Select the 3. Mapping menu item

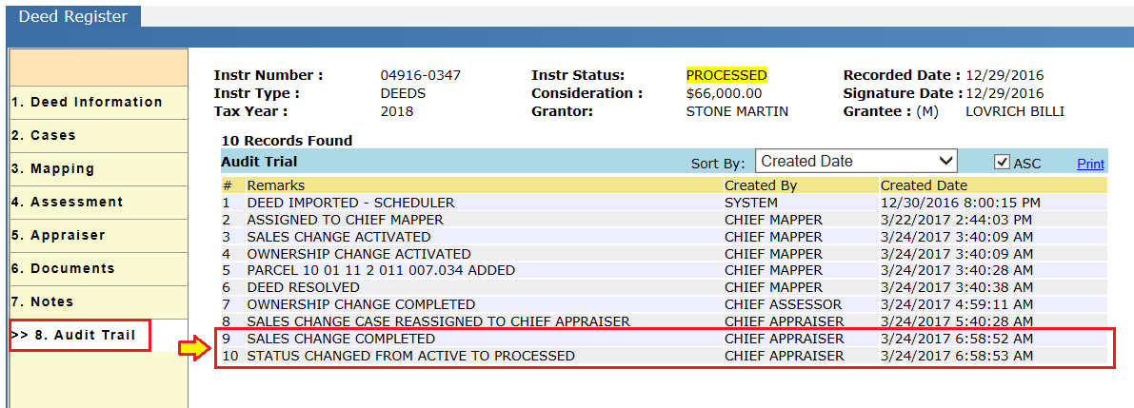(x=98, y=169)
